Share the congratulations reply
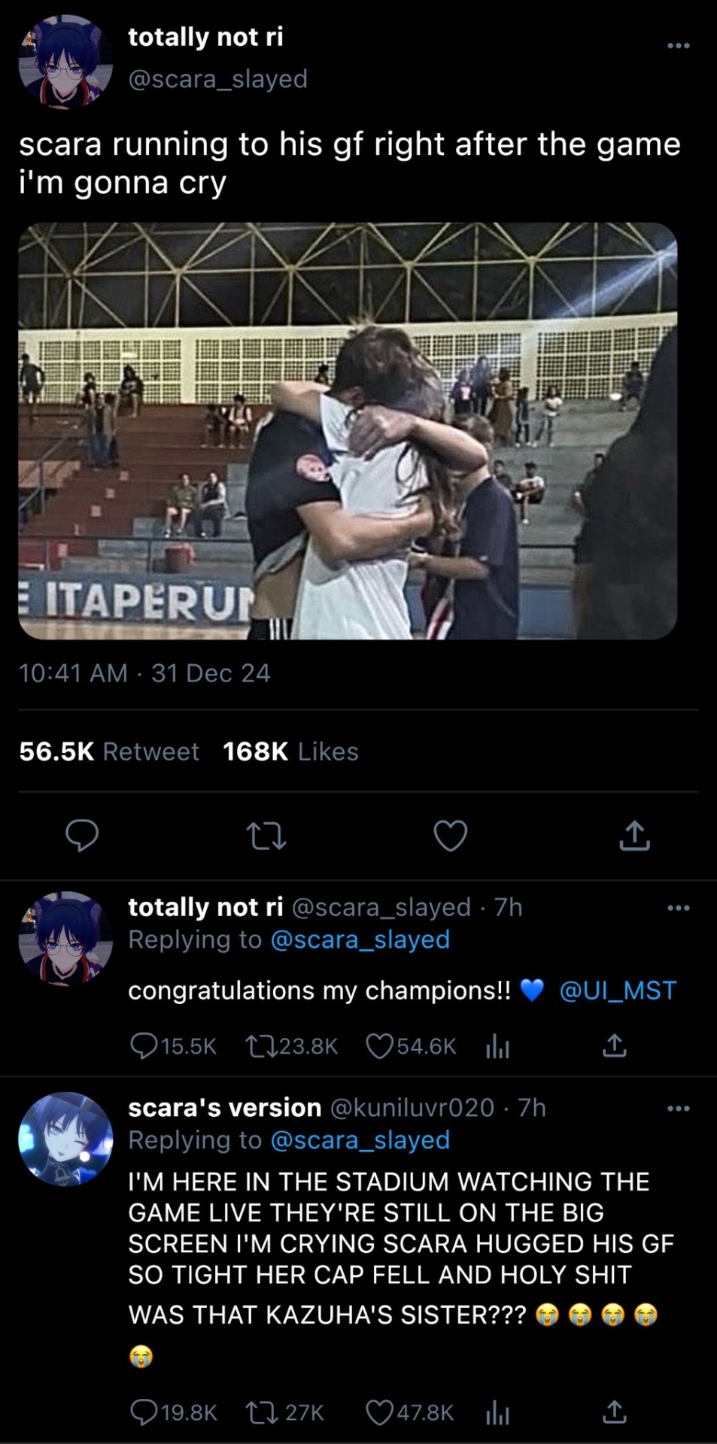This screenshot has width=717, height=1444. pos(614,1046)
